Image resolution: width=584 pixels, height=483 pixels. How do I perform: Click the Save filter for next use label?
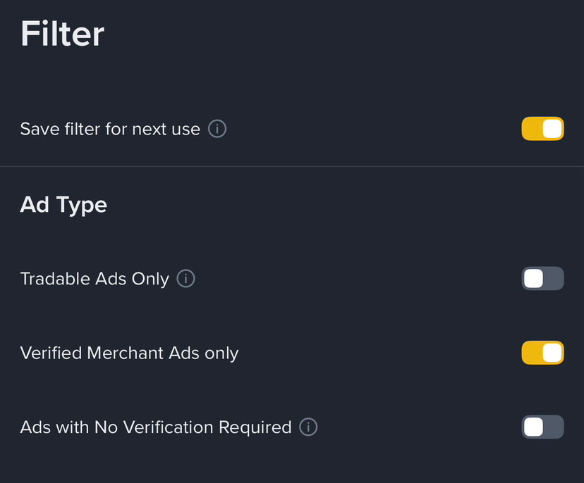[x=110, y=130]
